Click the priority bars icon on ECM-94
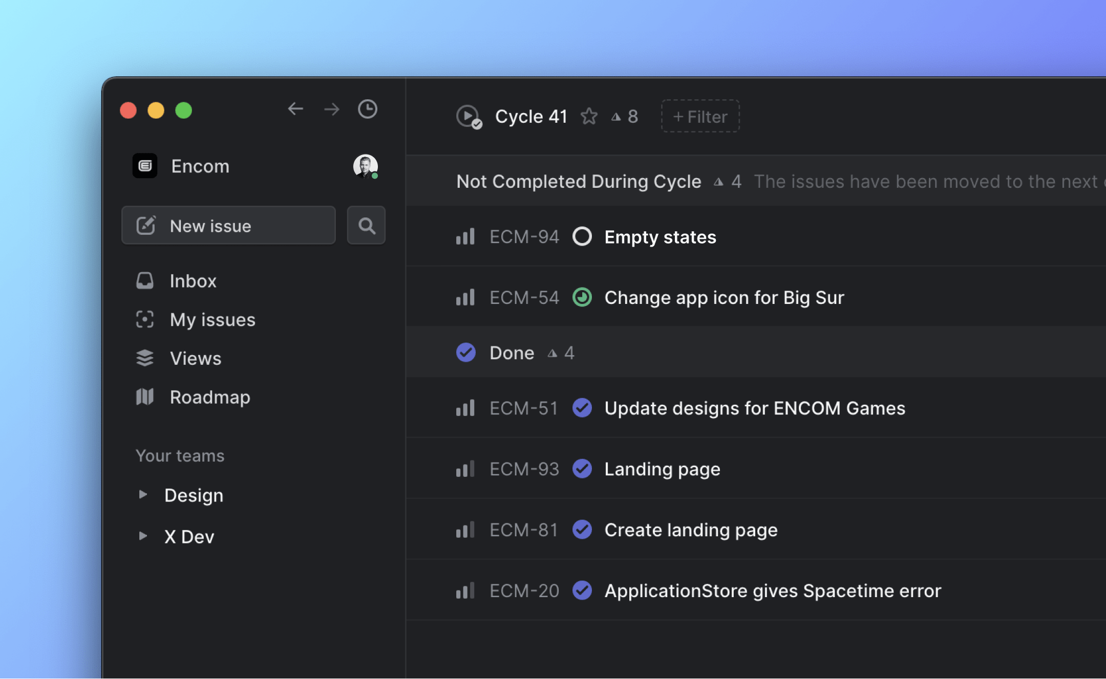The image size is (1106, 679). click(465, 237)
